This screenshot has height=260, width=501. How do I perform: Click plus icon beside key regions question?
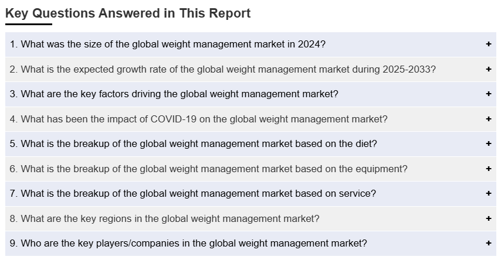[x=488, y=218]
